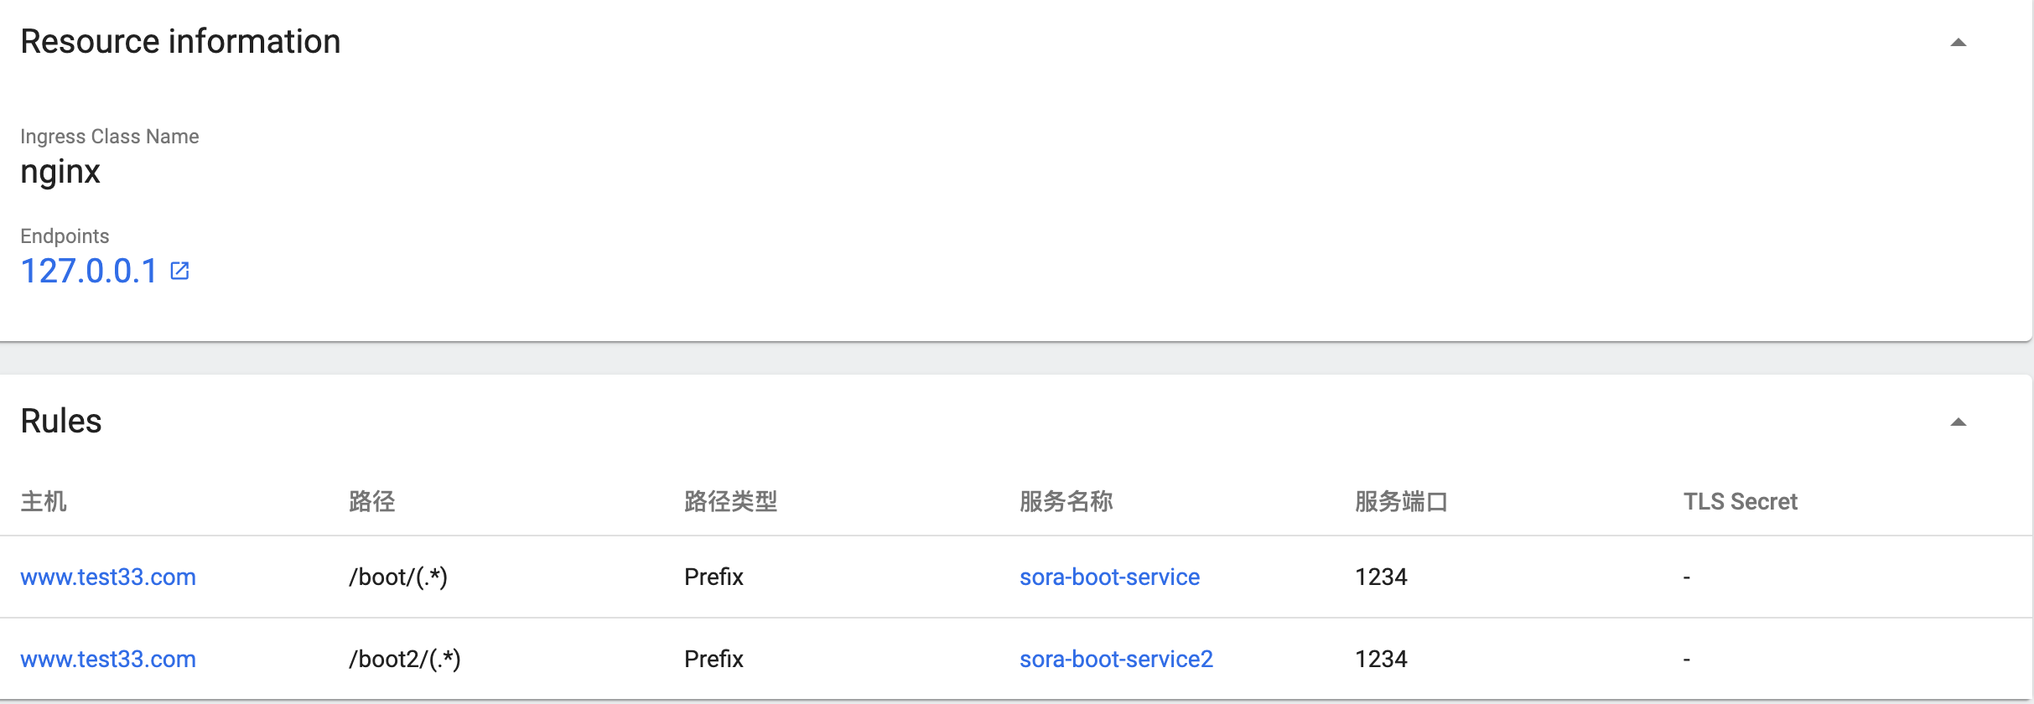The width and height of the screenshot is (2034, 704).
Task: Select the 路径类型 column header
Action: click(x=730, y=501)
